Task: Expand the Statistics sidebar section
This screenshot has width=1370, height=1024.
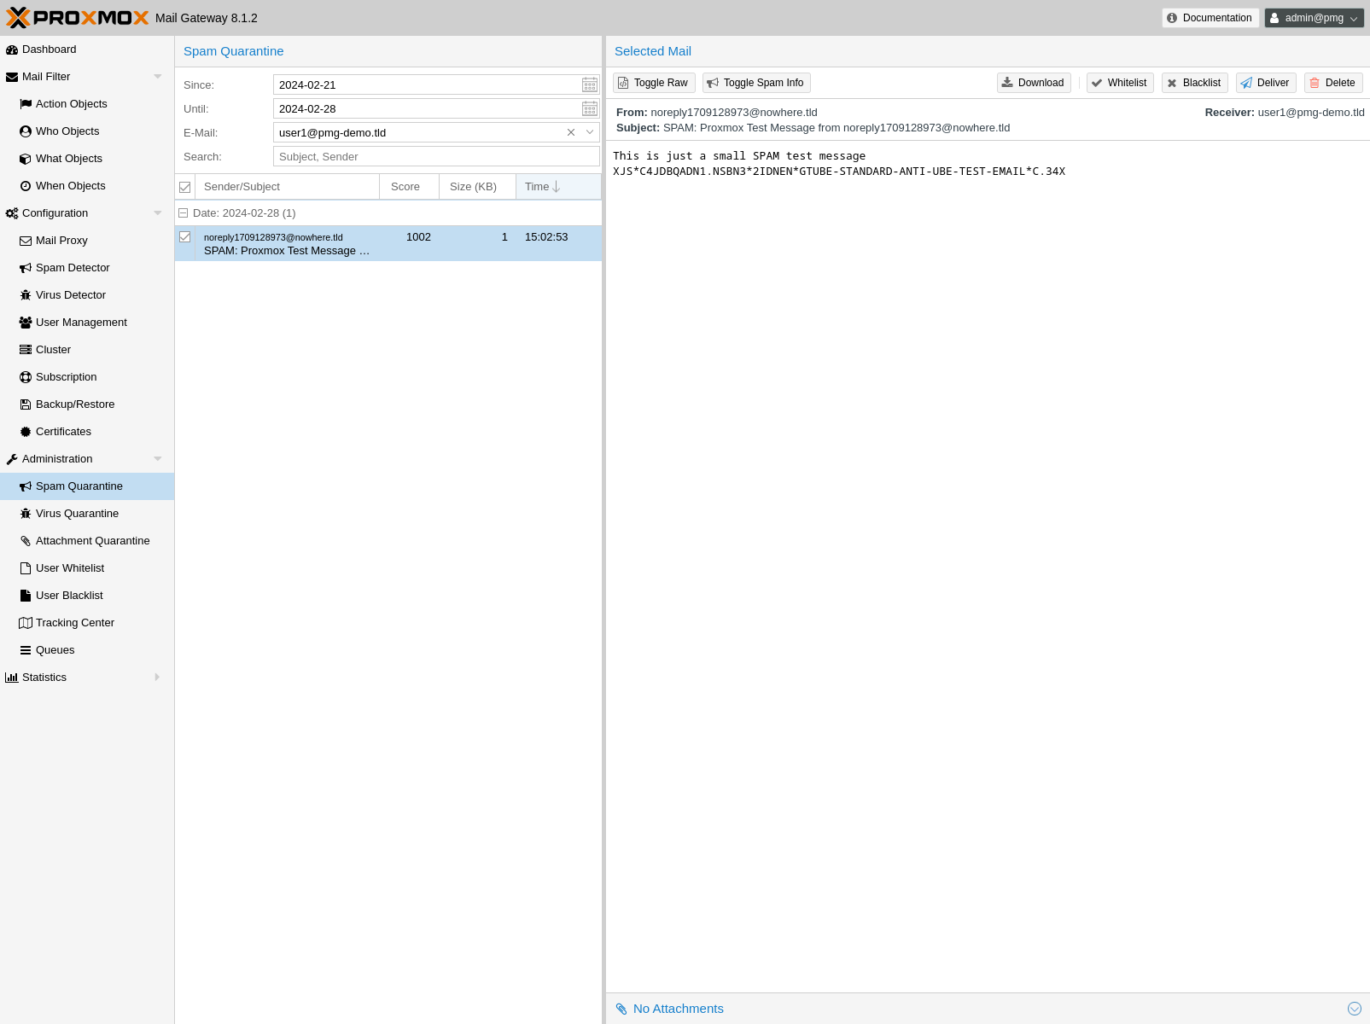Action: pos(157,678)
